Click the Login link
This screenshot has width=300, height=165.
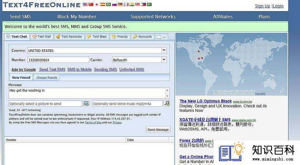(278, 6)
